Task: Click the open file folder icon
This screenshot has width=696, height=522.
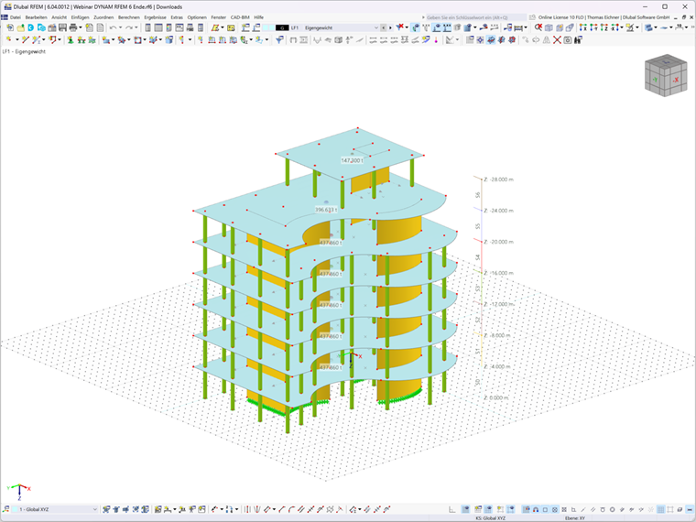Action: click(x=20, y=27)
